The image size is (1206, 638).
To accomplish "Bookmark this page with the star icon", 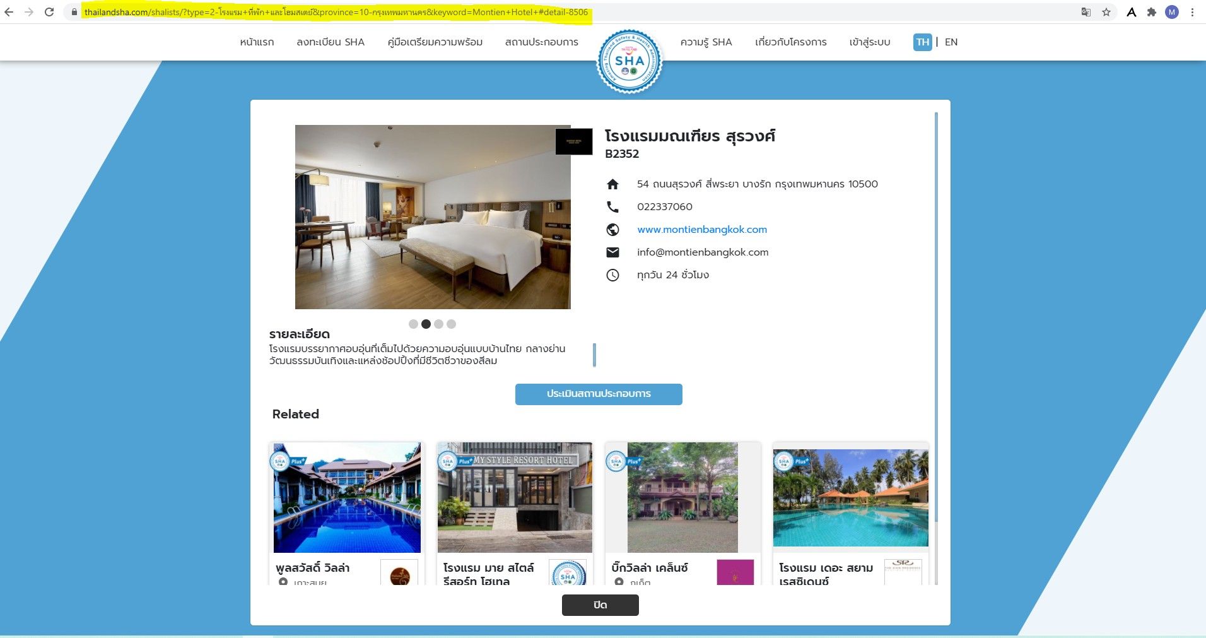I will coord(1106,12).
